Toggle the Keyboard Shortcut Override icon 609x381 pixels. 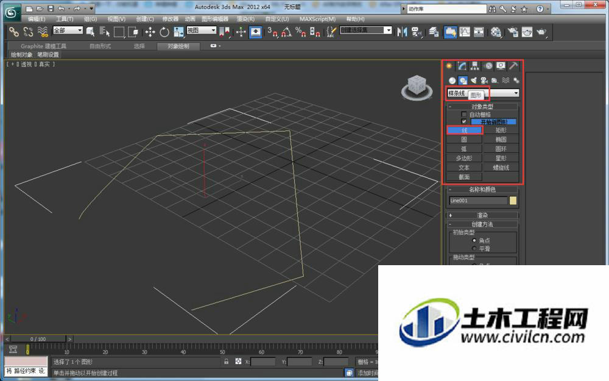[x=255, y=32]
